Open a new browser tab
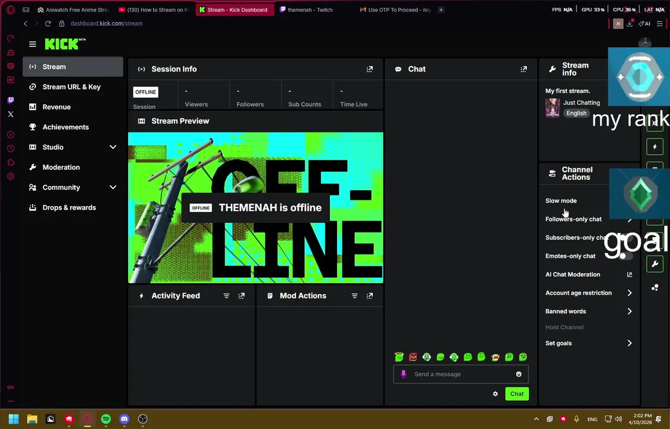This screenshot has height=429, width=670. [441, 10]
